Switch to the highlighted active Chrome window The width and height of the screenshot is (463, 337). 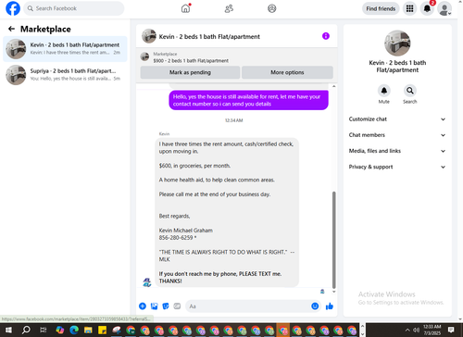tap(282, 330)
